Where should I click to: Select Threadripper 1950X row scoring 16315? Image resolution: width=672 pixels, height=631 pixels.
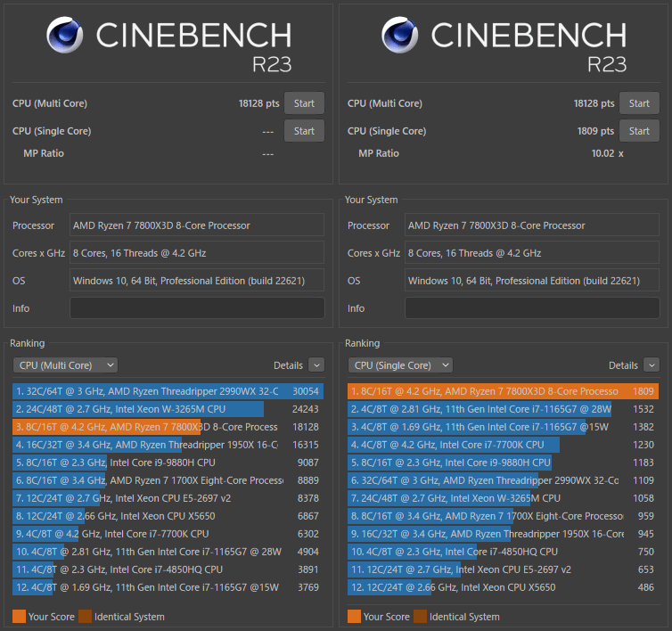[168, 445]
